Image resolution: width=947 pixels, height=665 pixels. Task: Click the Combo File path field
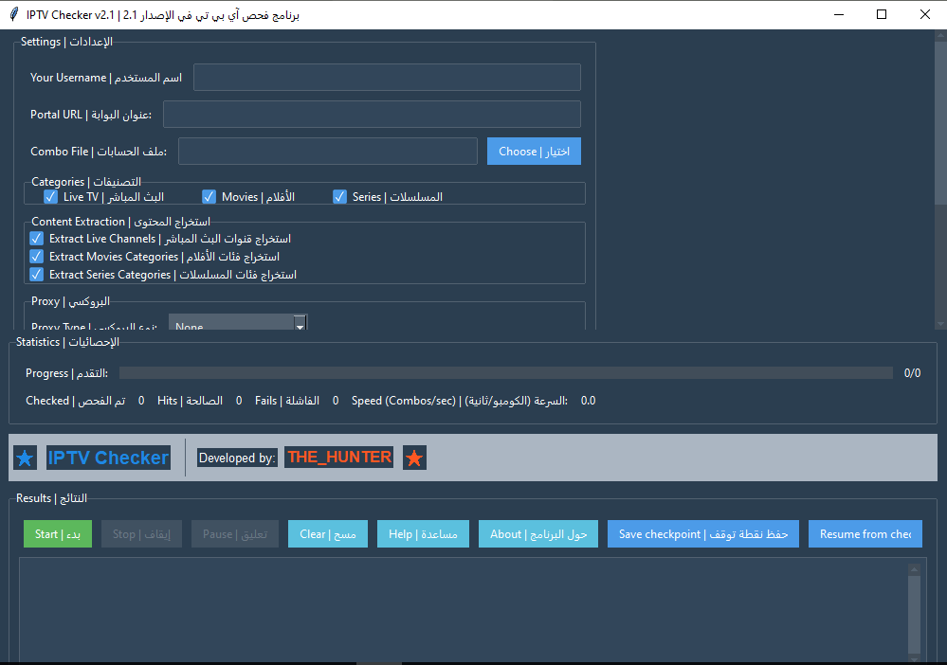coord(328,151)
